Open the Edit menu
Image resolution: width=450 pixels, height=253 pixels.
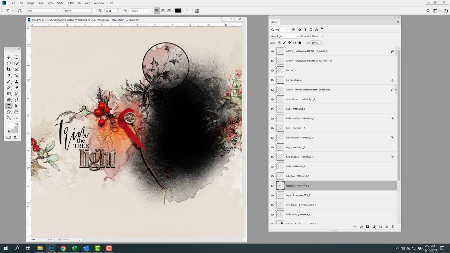(x=21, y=3)
